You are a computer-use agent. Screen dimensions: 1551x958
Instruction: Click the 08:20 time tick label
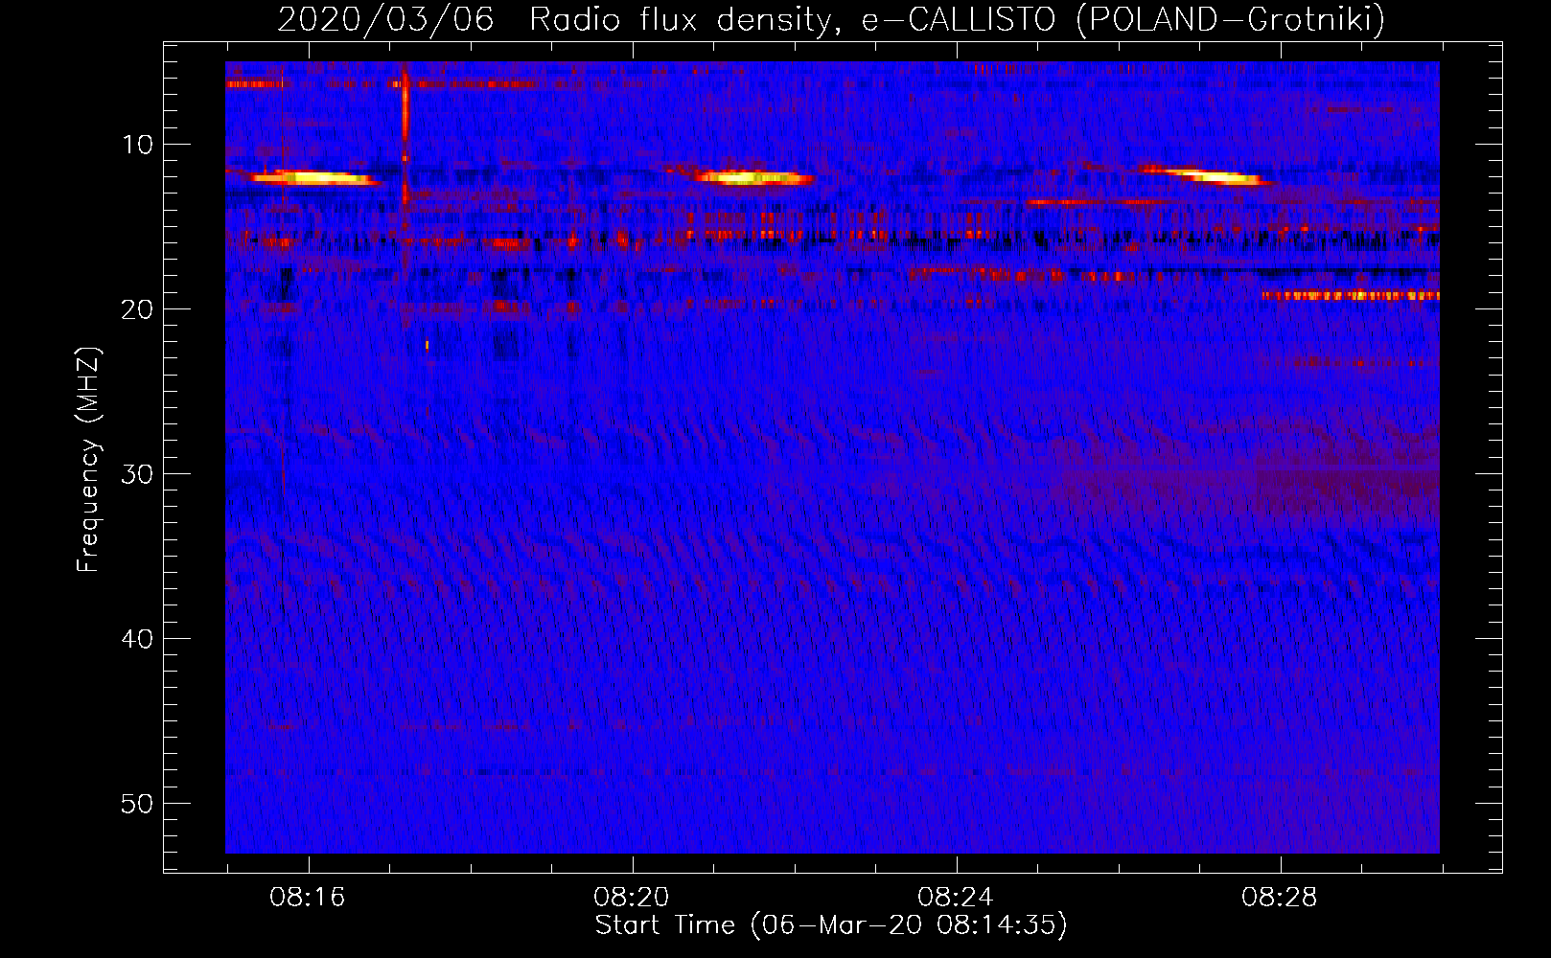click(x=631, y=898)
